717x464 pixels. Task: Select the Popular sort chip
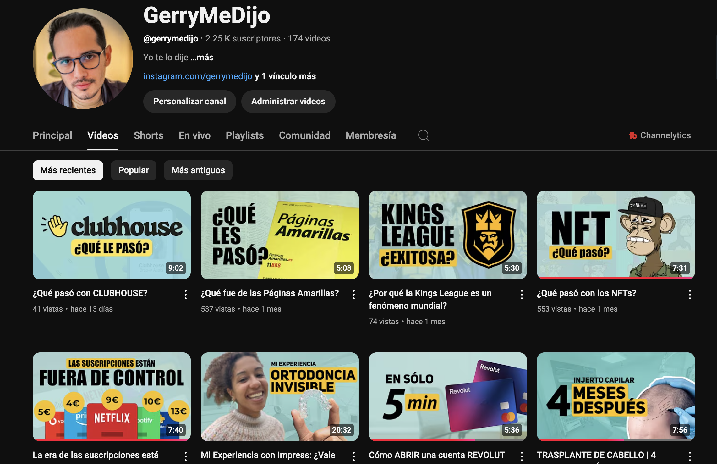[134, 170]
